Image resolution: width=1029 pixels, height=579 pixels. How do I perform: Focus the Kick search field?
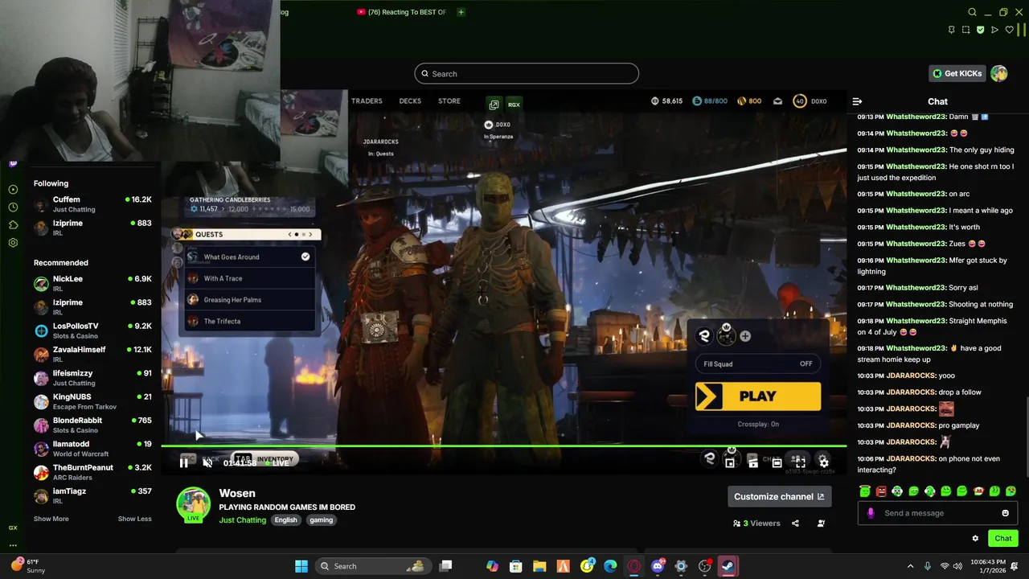pos(527,74)
